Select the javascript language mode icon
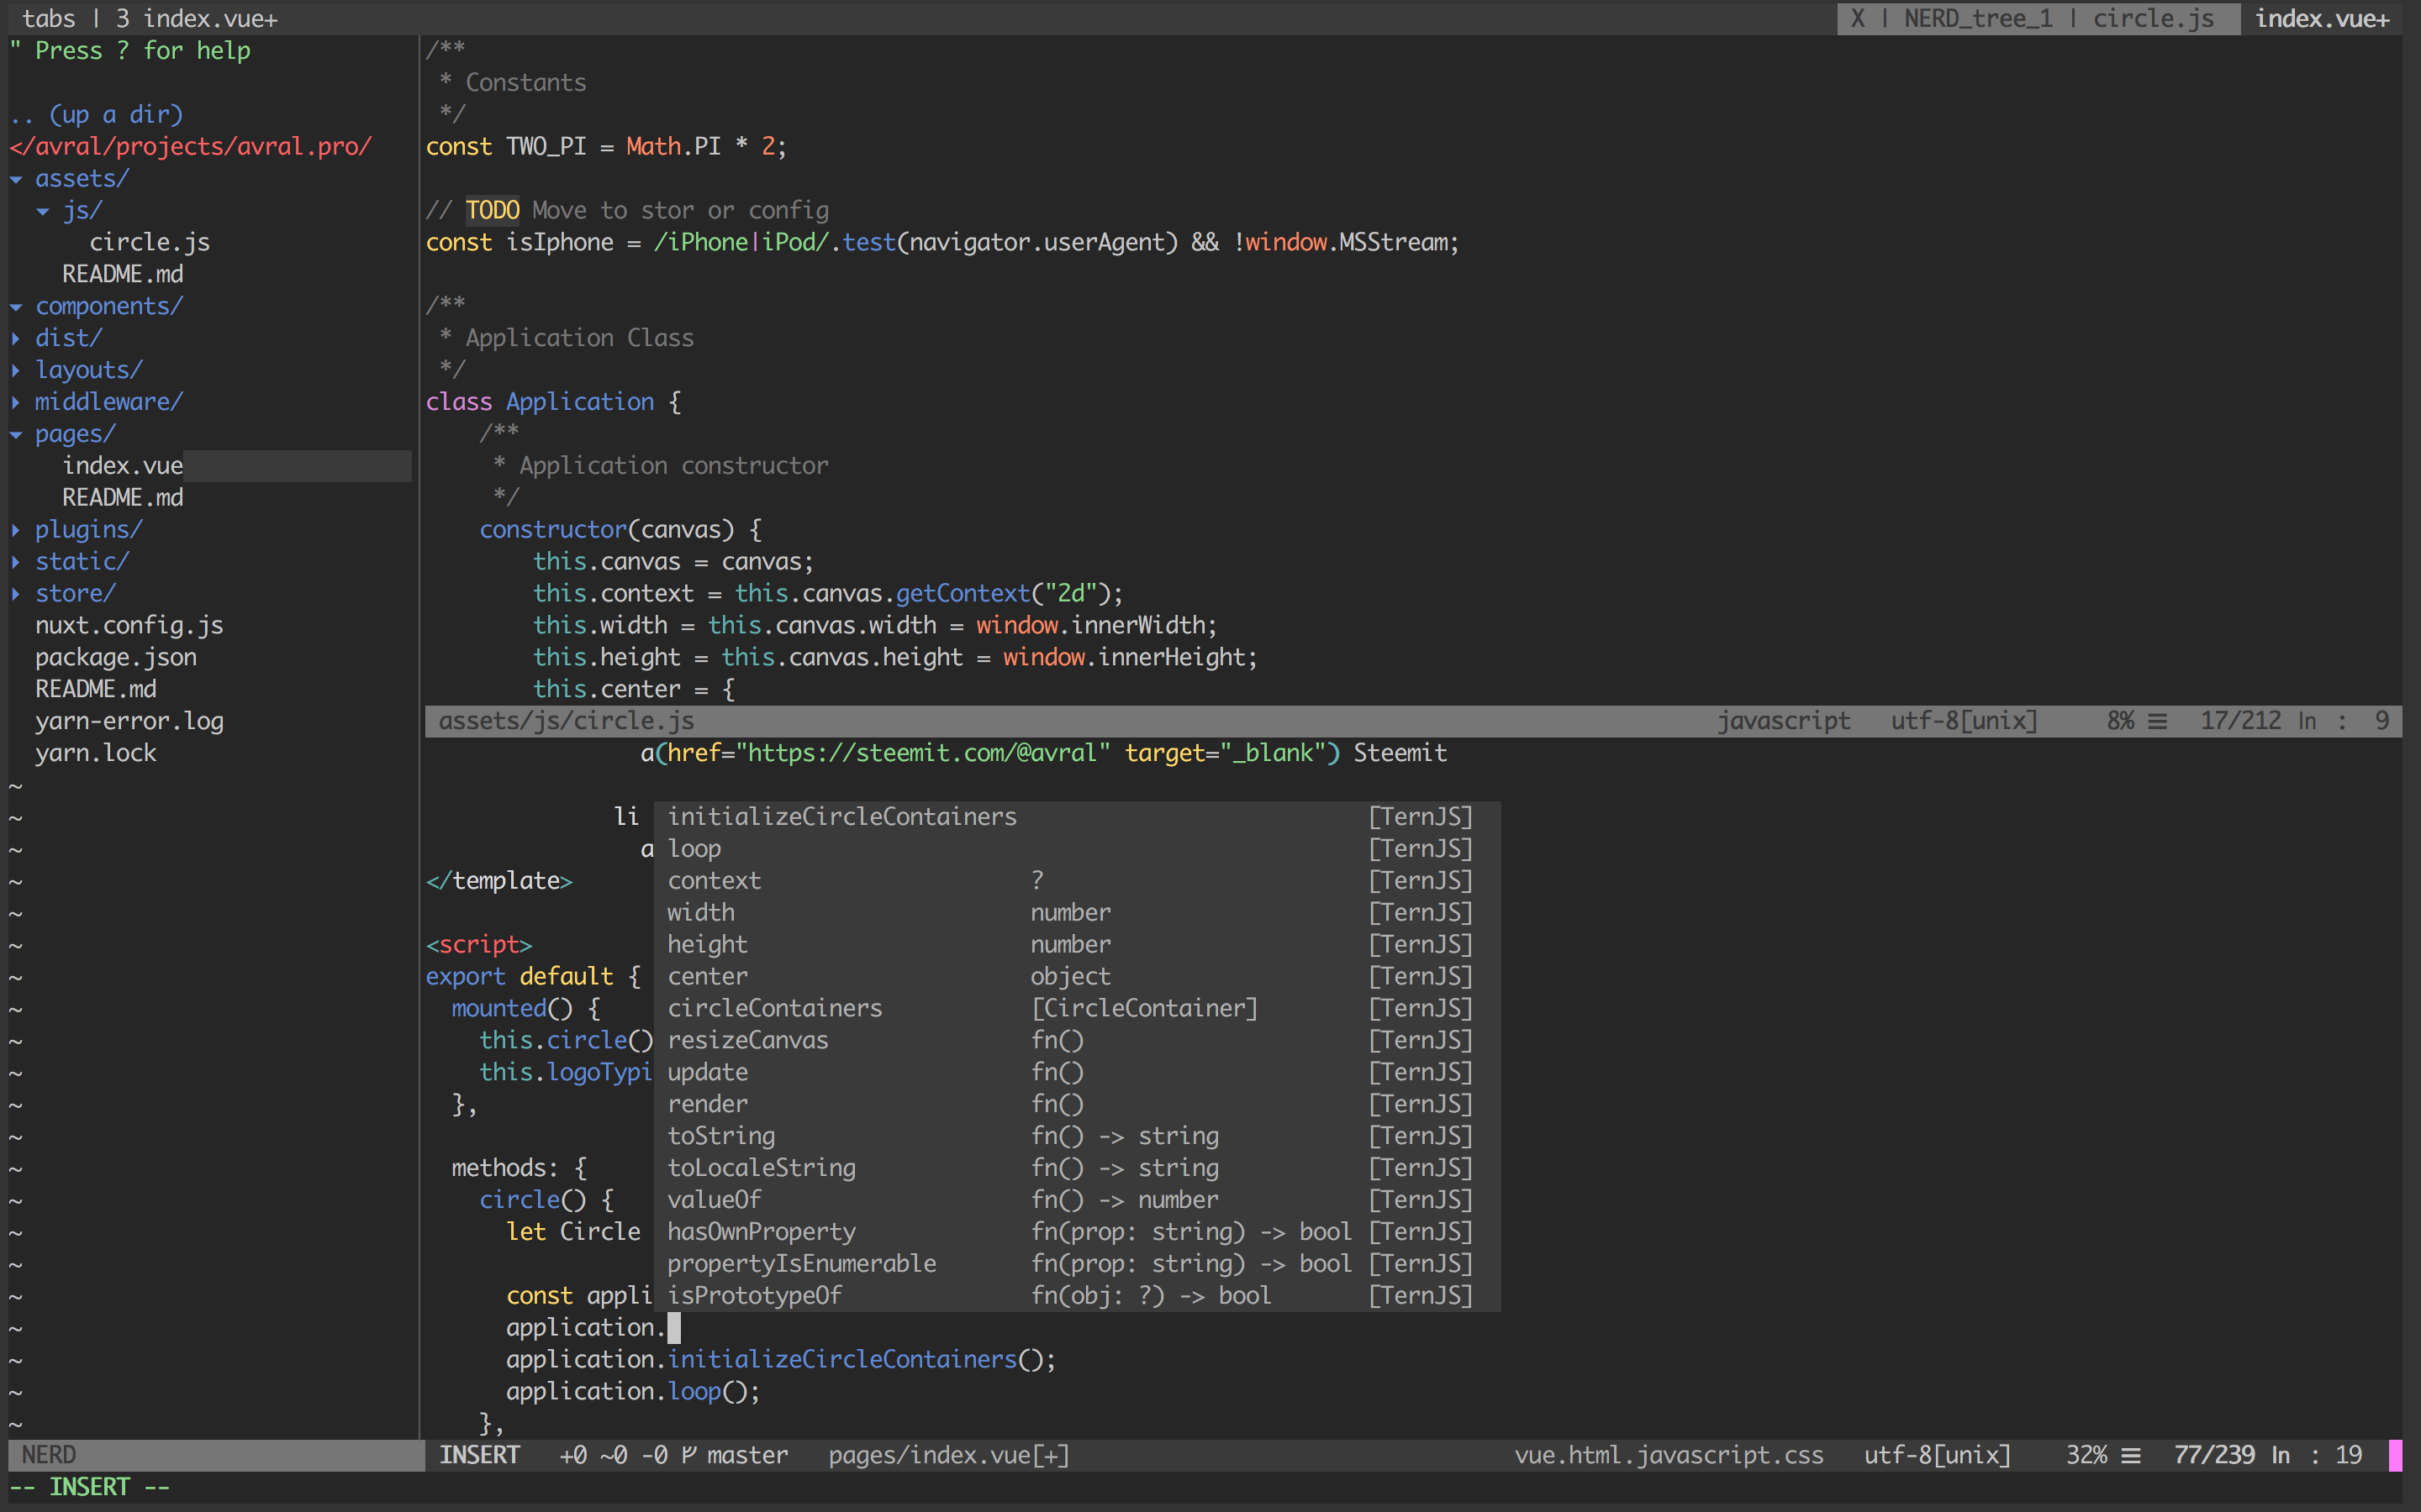2421x1512 pixels. pos(1783,719)
